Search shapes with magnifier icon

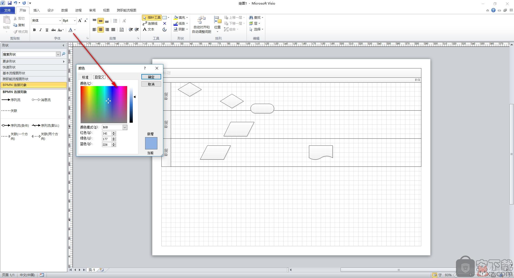(x=64, y=54)
